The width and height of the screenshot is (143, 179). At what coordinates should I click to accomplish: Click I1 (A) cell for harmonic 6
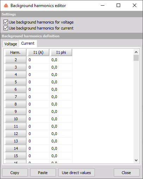click(x=38, y=89)
